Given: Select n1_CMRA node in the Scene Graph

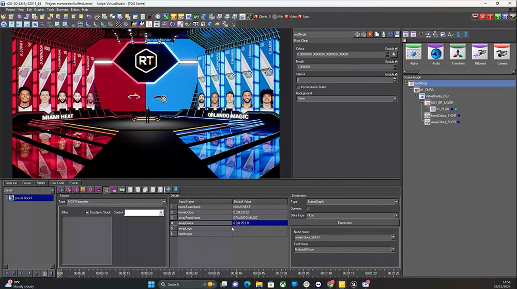Looking at the screenshot, I should pos(427,89).
